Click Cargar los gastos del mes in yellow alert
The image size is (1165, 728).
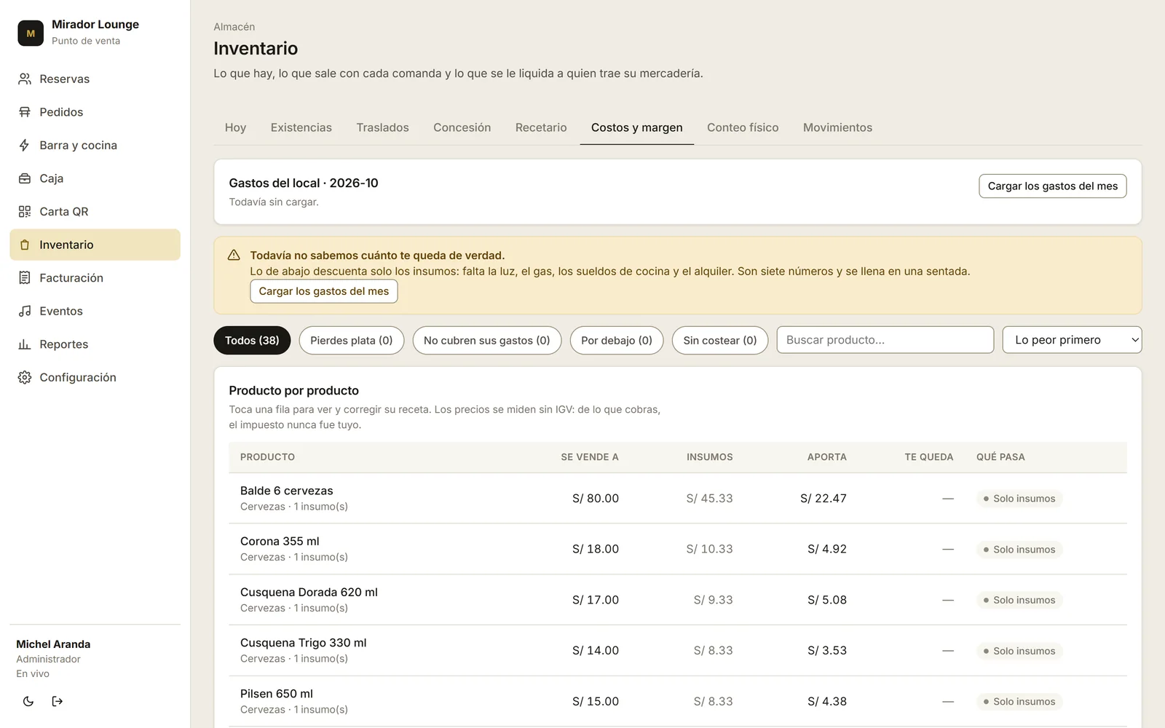pyautogui.click(x=324, y=291)
